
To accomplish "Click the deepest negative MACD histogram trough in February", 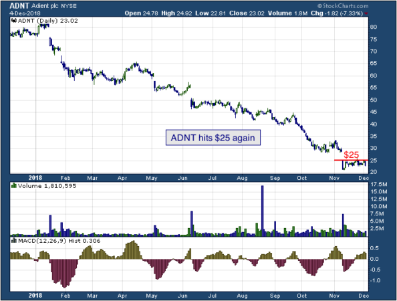I will tap(65, 274).
